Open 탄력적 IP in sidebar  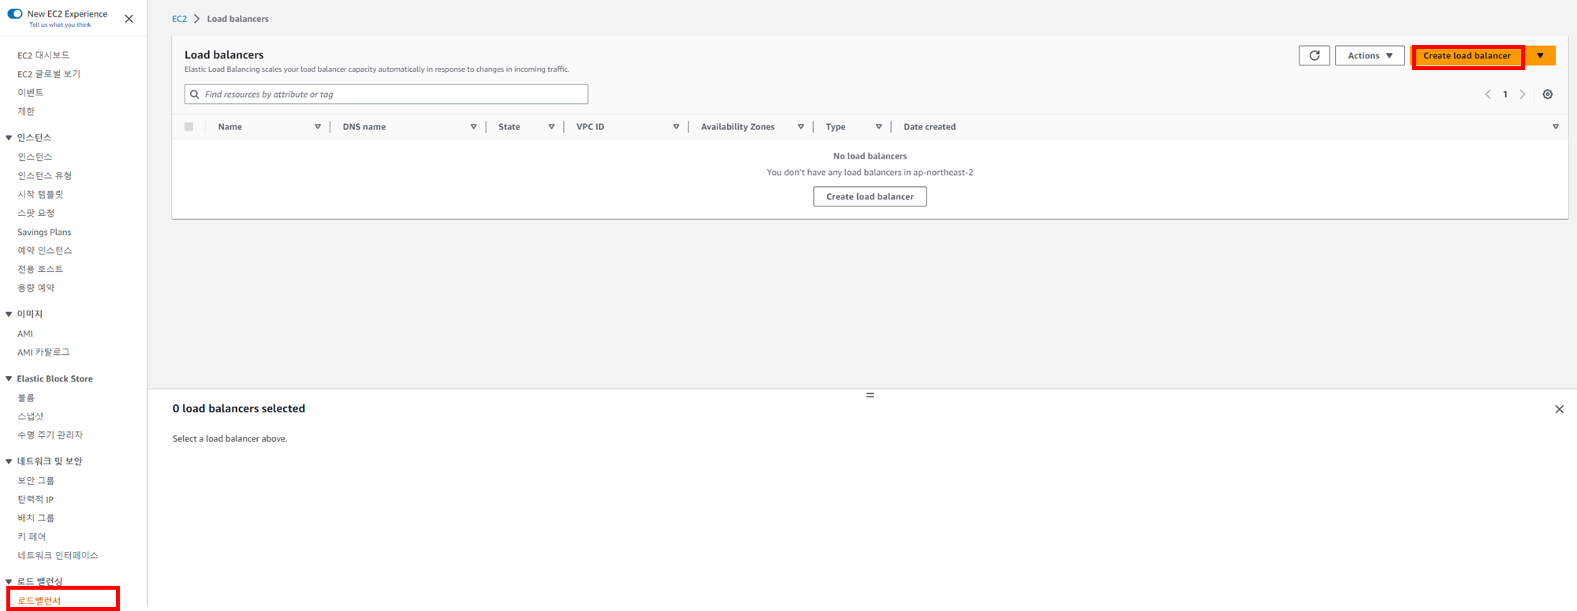point(35,499)
